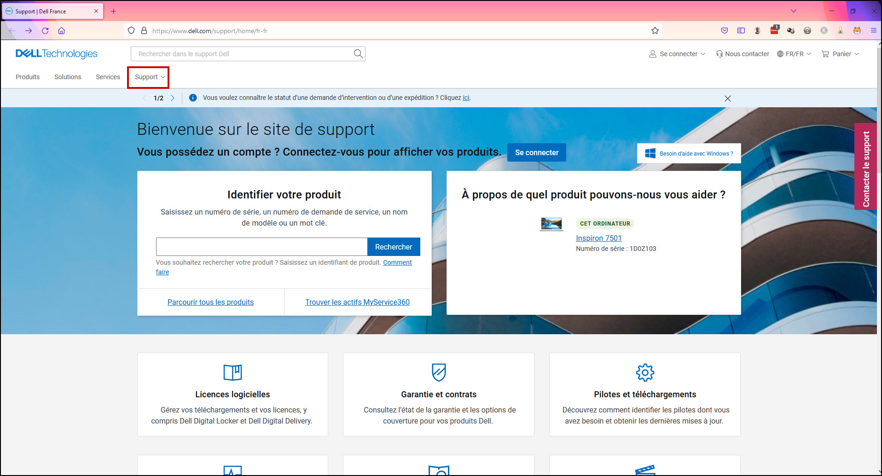Click the padlock site security icon
The height and width of the screenshot is (476, 882).
(144, 31)
